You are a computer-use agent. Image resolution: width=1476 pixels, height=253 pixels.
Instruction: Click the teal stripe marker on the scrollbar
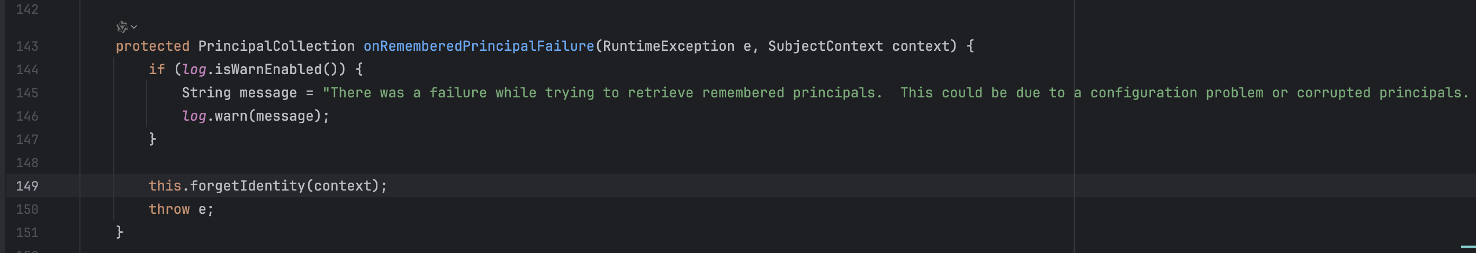tap(1468, 247)
